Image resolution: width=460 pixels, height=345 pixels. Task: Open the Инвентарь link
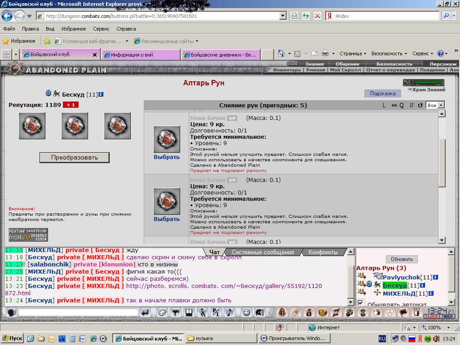pos(287,70)
